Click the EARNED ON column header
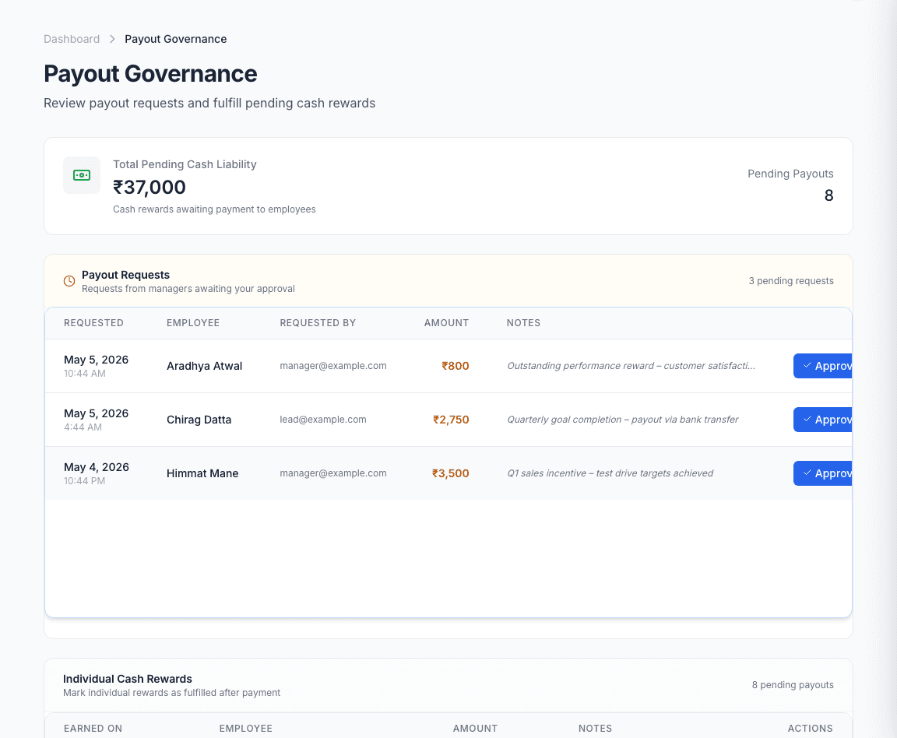 tap(93, 729)
